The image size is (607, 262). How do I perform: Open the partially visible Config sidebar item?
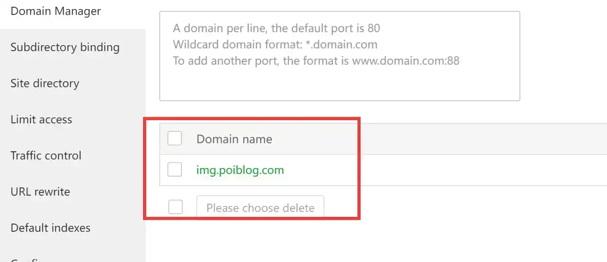[27, 259]
